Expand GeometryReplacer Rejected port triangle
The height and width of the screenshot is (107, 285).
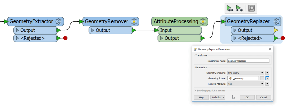pos(235,38)
